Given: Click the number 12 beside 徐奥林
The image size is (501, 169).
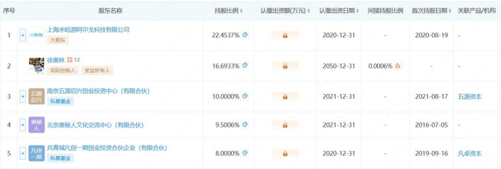Looking at the screenshot, I should pos(77,60).
